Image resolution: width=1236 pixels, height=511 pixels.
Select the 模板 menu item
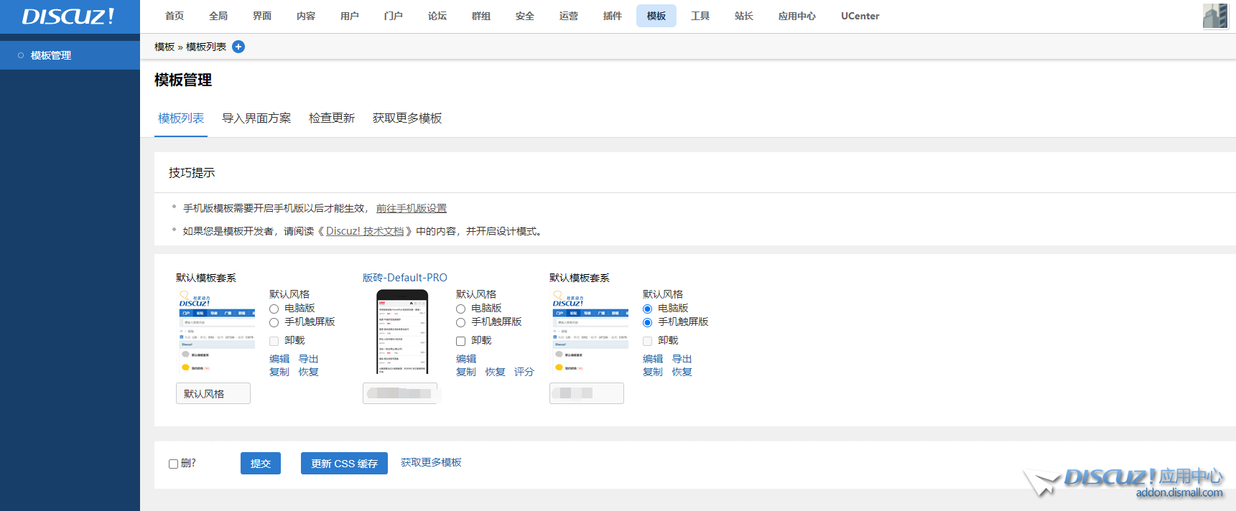pyautogui.click(x=656, y=16)
